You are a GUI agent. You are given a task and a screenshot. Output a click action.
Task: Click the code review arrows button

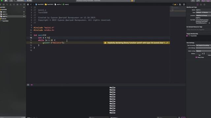click(x=198, y=1)
